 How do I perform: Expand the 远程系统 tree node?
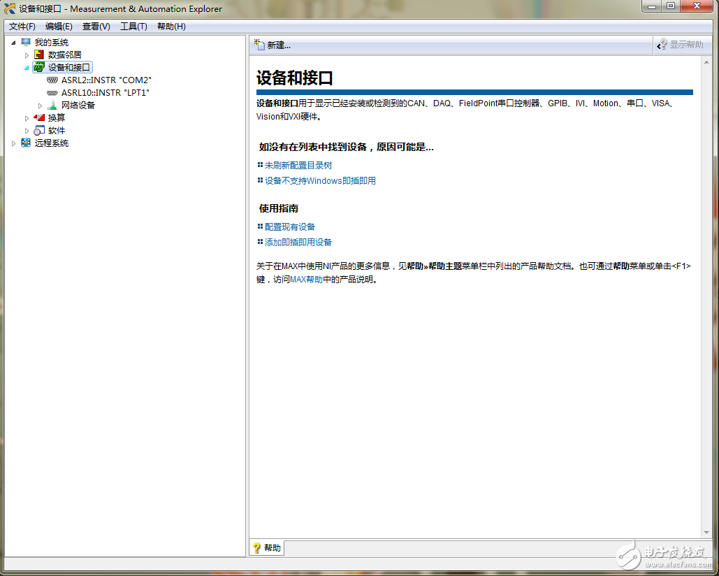(x=13, y=143)
